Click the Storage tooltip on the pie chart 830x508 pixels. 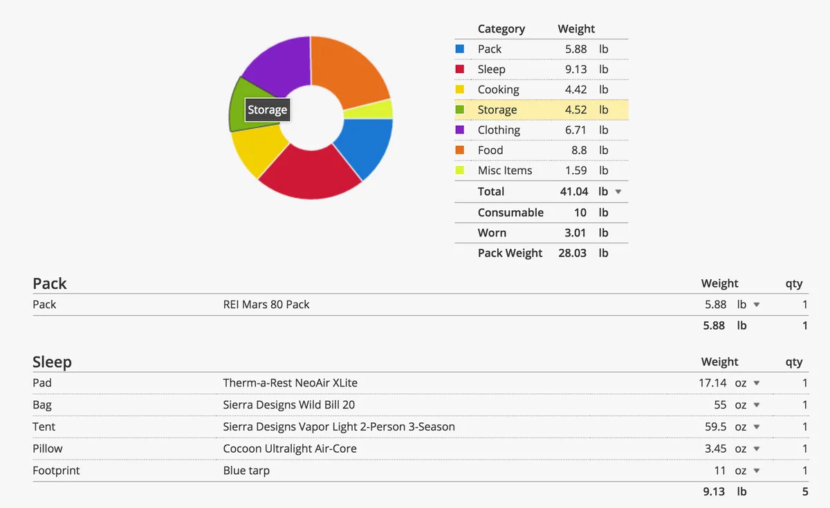(267, 109)
